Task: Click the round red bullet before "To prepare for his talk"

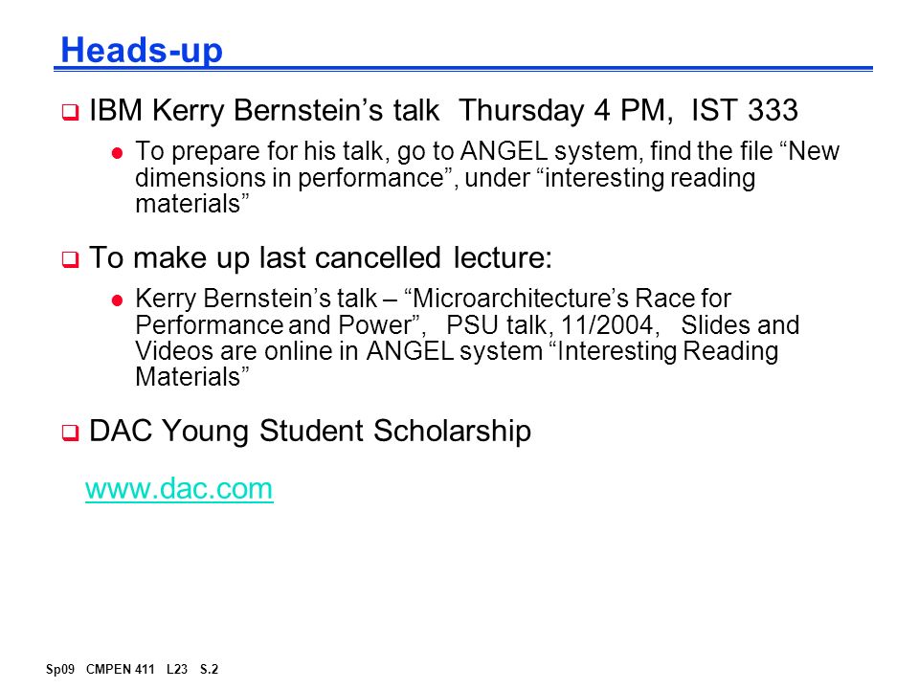Action: point(117,153)
